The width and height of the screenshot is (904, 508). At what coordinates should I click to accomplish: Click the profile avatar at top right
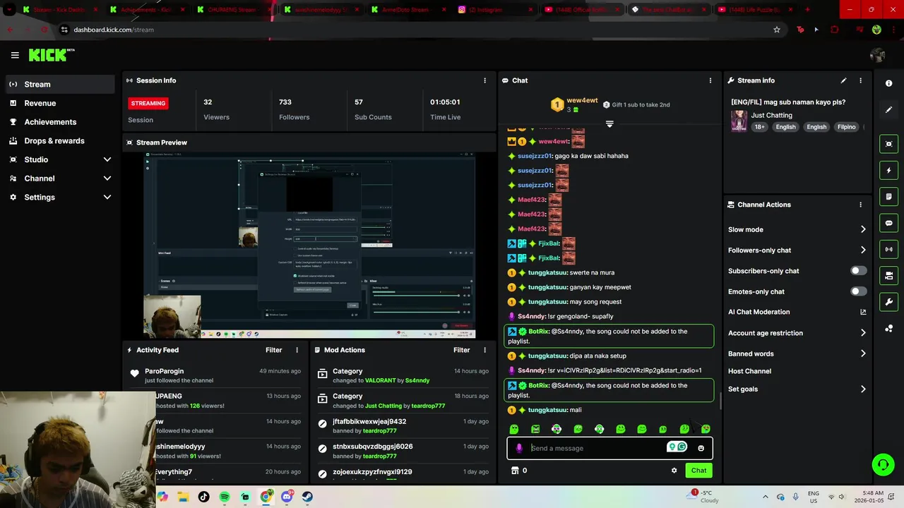(878, 55)
